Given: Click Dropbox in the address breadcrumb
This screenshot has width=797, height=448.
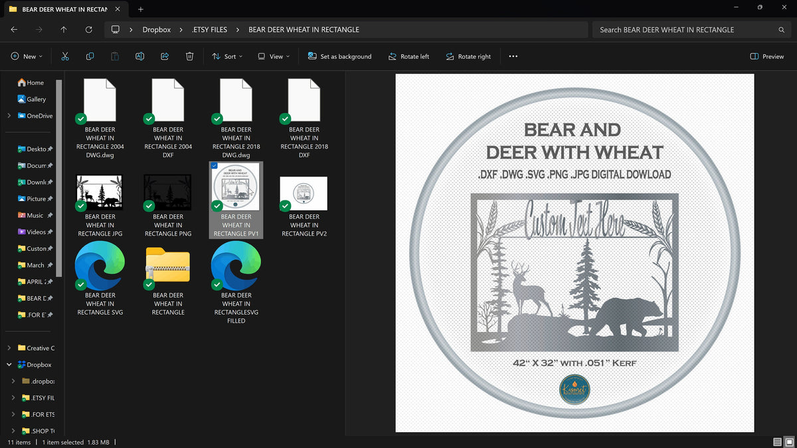Looking at the screenshot, I should [157, 30].
